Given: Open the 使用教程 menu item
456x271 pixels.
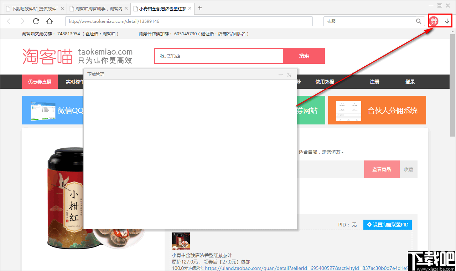Looking at the screenshot, I should [x=325, y=82].
